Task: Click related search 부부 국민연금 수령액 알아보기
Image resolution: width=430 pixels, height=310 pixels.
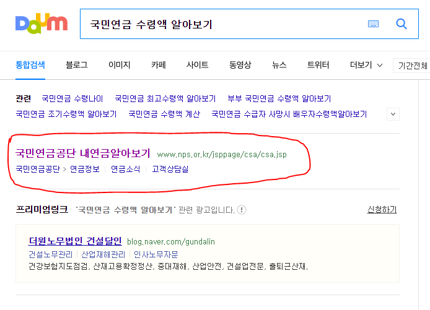Action: point(279,98)
